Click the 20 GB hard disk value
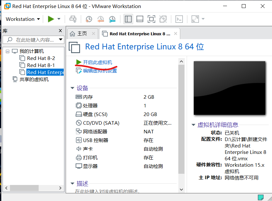Viewport: 272px width, 201px height. coord(150,114)
